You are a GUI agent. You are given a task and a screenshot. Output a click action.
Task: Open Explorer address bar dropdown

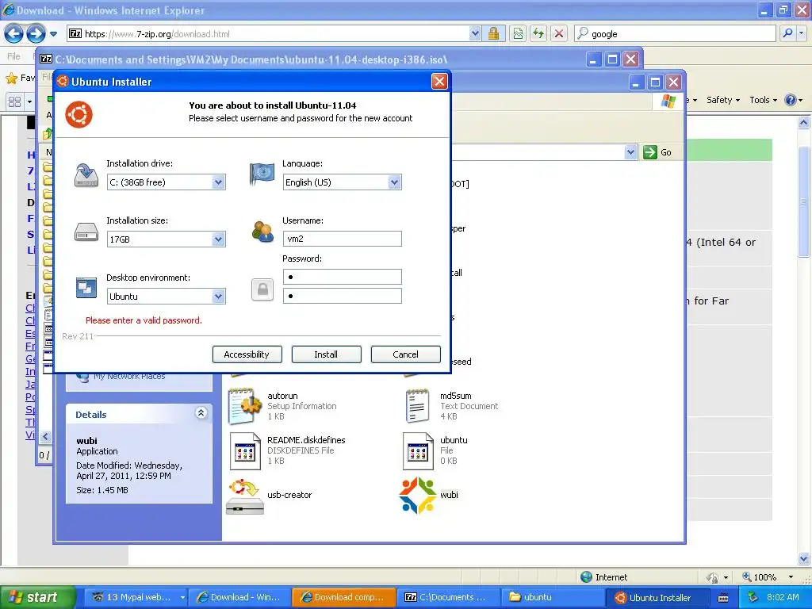(x=630, y=152)
